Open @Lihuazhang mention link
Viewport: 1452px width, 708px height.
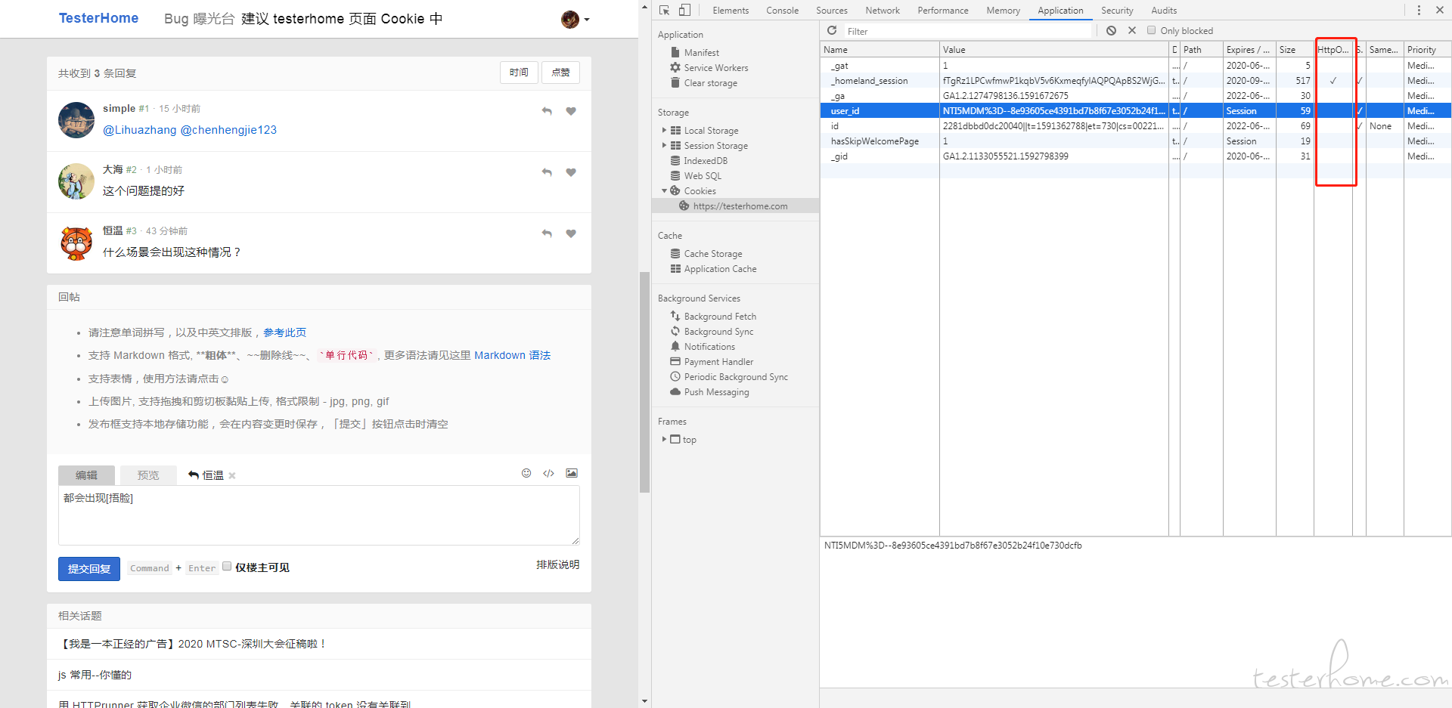pyautogui.click(x=139, y=130)
